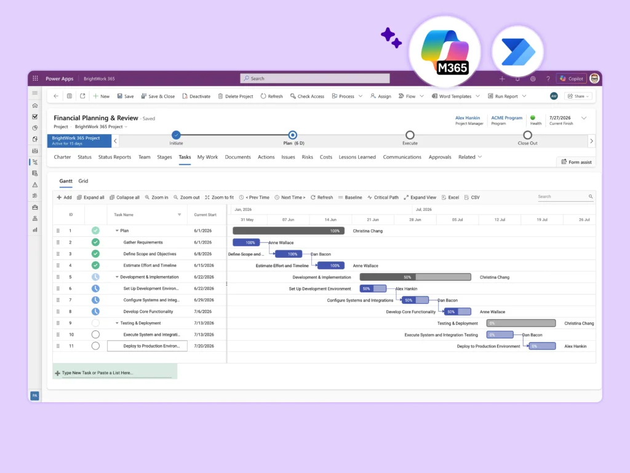This screenshot has height=473, width=630.
Task: Toggle status circle for task 10
Action: pyautogui.click(x=95, y=335)
